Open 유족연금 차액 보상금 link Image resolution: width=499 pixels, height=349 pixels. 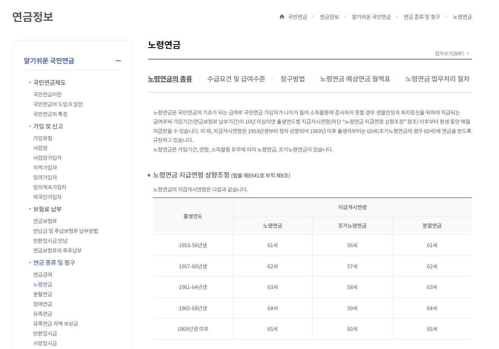tap(56, 324)
